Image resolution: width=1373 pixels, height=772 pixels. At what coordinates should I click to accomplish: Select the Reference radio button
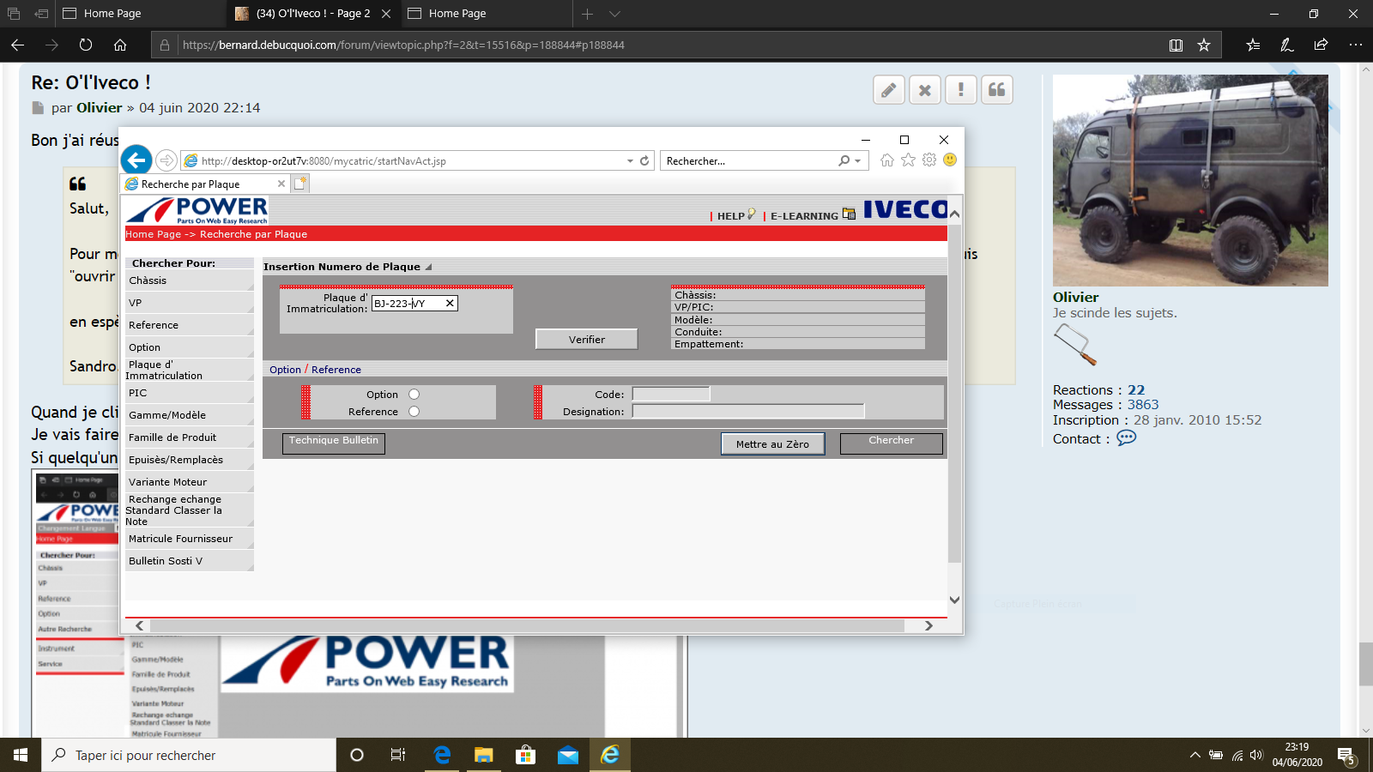(414, 412)
